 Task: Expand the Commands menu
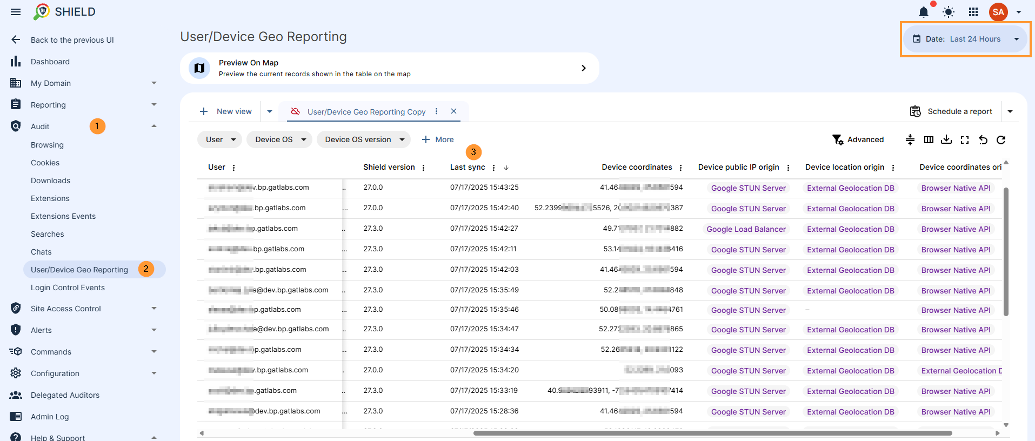84,352
